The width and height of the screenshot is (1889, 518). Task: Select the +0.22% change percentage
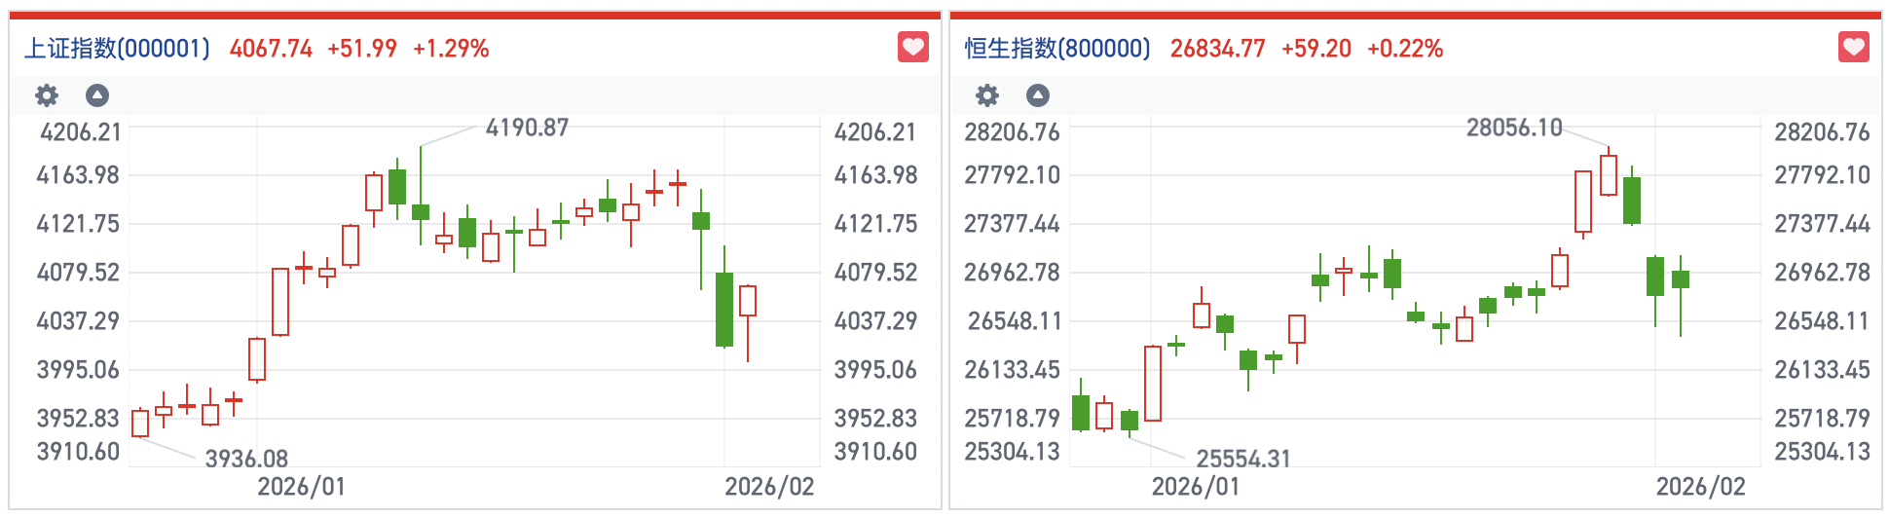[1405, 49]
